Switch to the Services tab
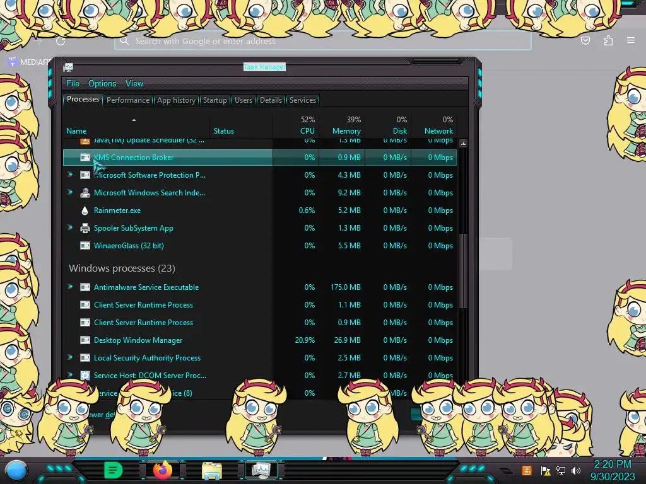This screenshot has width=646, height=484. click(x=303, y=100)
